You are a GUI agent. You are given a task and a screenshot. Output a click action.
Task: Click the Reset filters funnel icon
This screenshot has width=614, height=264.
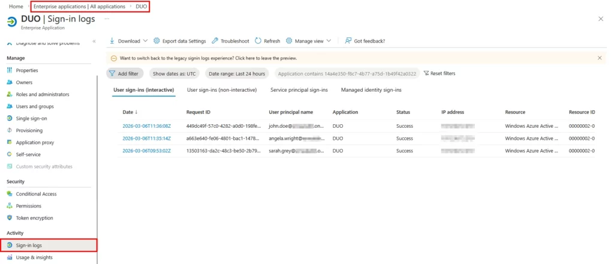click(x=426, y=73)
